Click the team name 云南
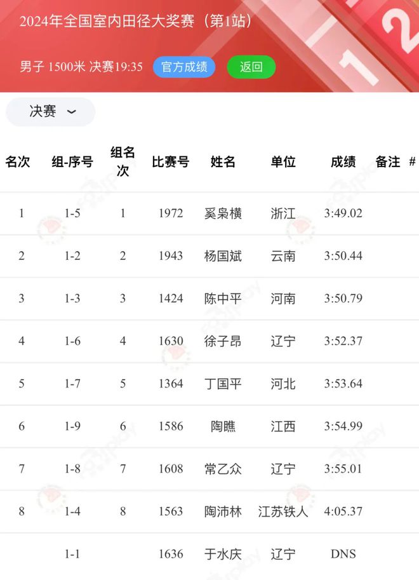 point(283,256)
